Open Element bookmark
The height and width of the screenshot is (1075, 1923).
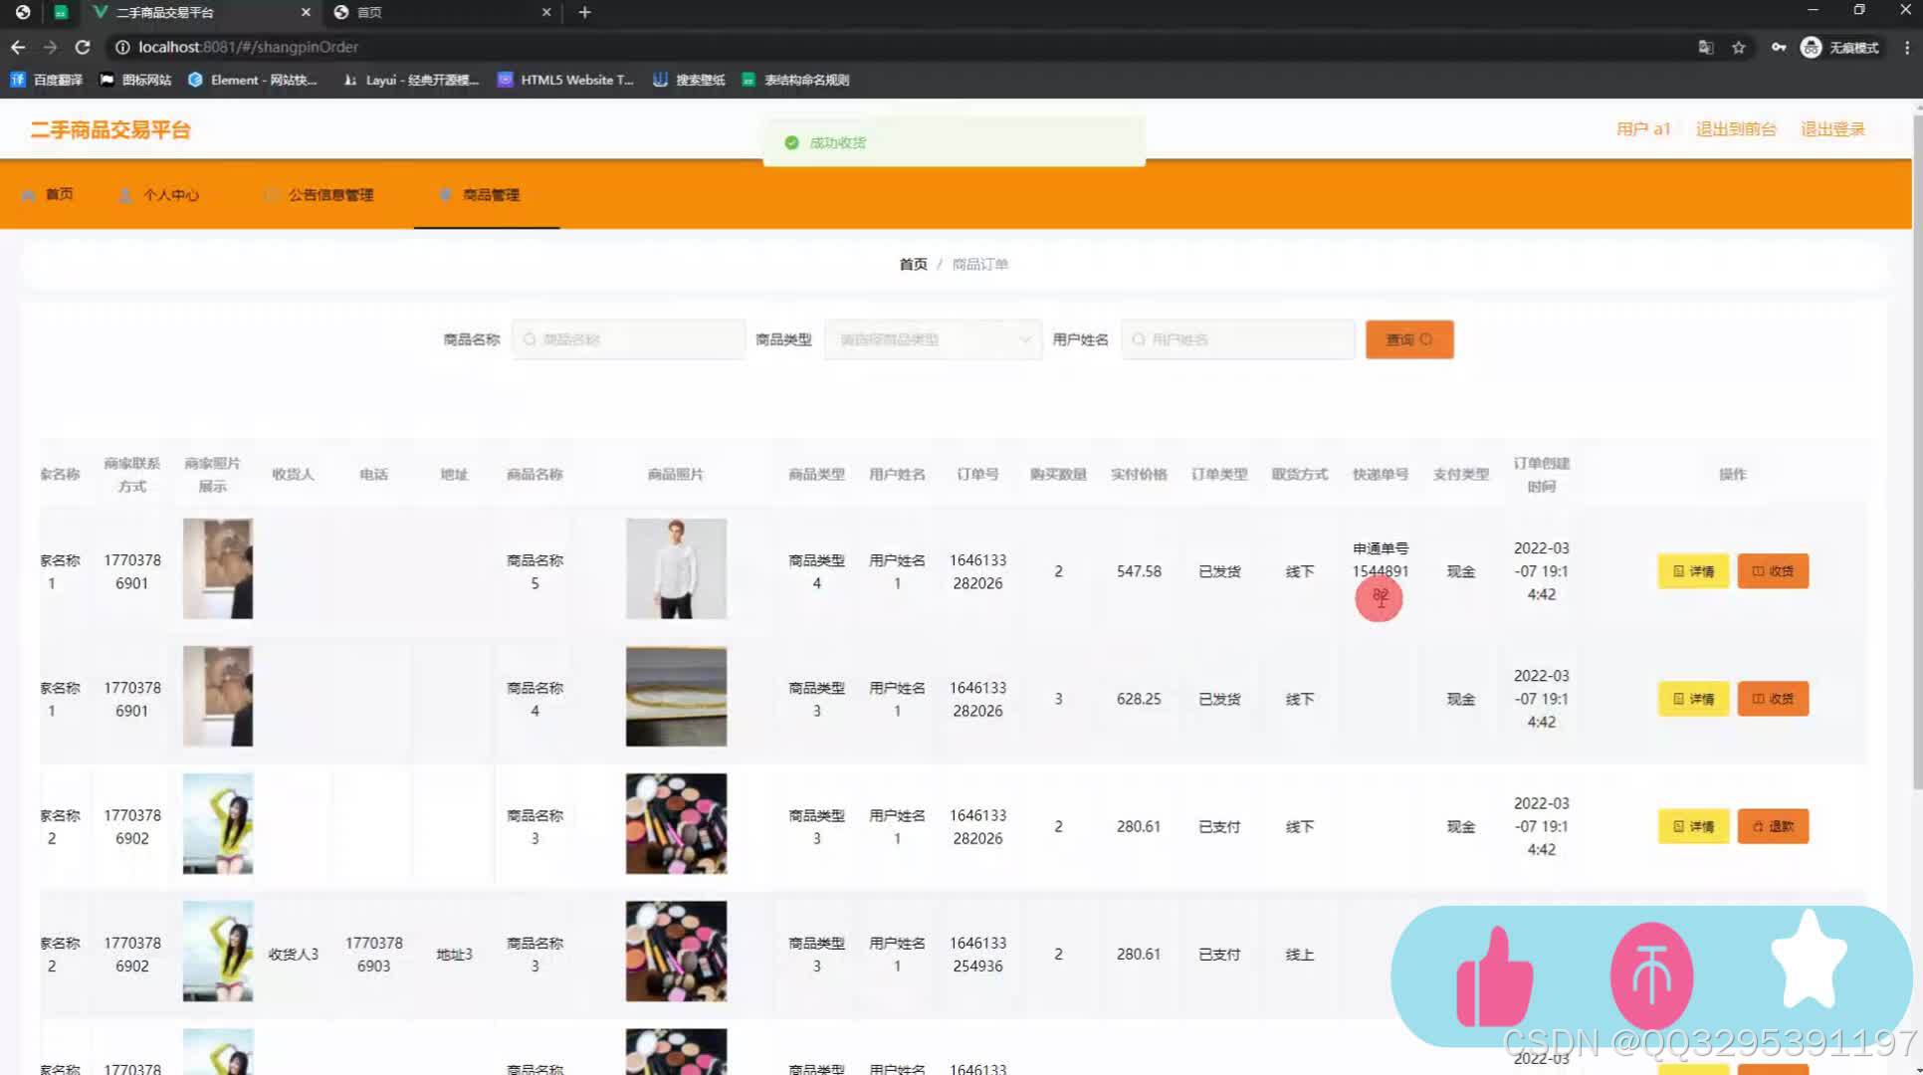pos(253,80)
